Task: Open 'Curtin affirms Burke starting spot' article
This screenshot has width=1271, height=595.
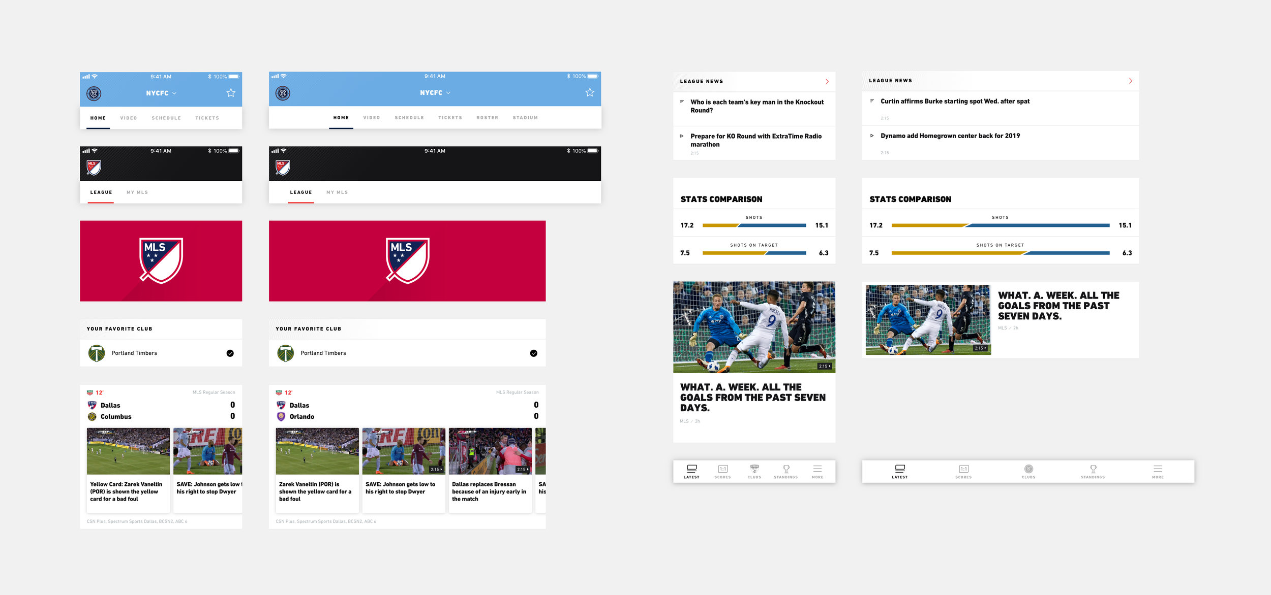Action: pos(955,102)
